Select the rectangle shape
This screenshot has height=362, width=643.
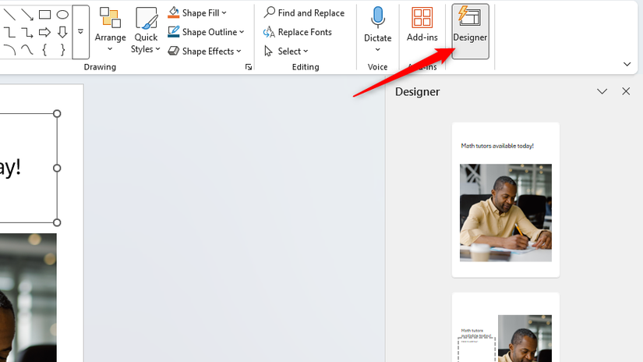(44, 15)
